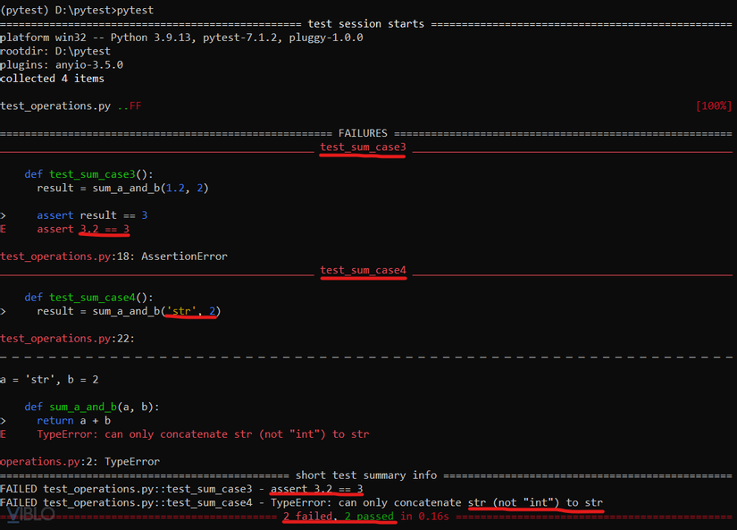Click the underlined test_sum_case4 header
Viewport: 737px width, 530px height.
coord(363,270)
